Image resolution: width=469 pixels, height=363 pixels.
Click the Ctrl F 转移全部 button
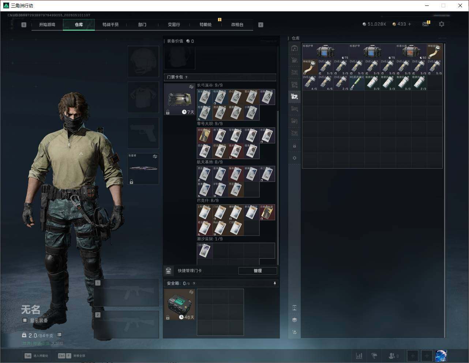(71, 356)
